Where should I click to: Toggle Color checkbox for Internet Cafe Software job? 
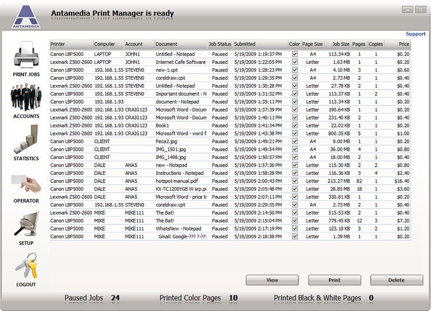tap(294, 62)
